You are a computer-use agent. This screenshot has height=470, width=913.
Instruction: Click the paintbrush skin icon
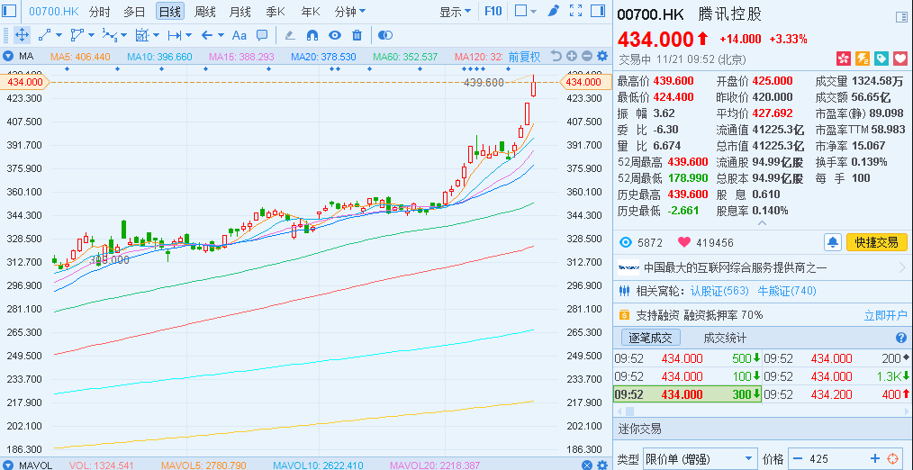tap(554, 11)
